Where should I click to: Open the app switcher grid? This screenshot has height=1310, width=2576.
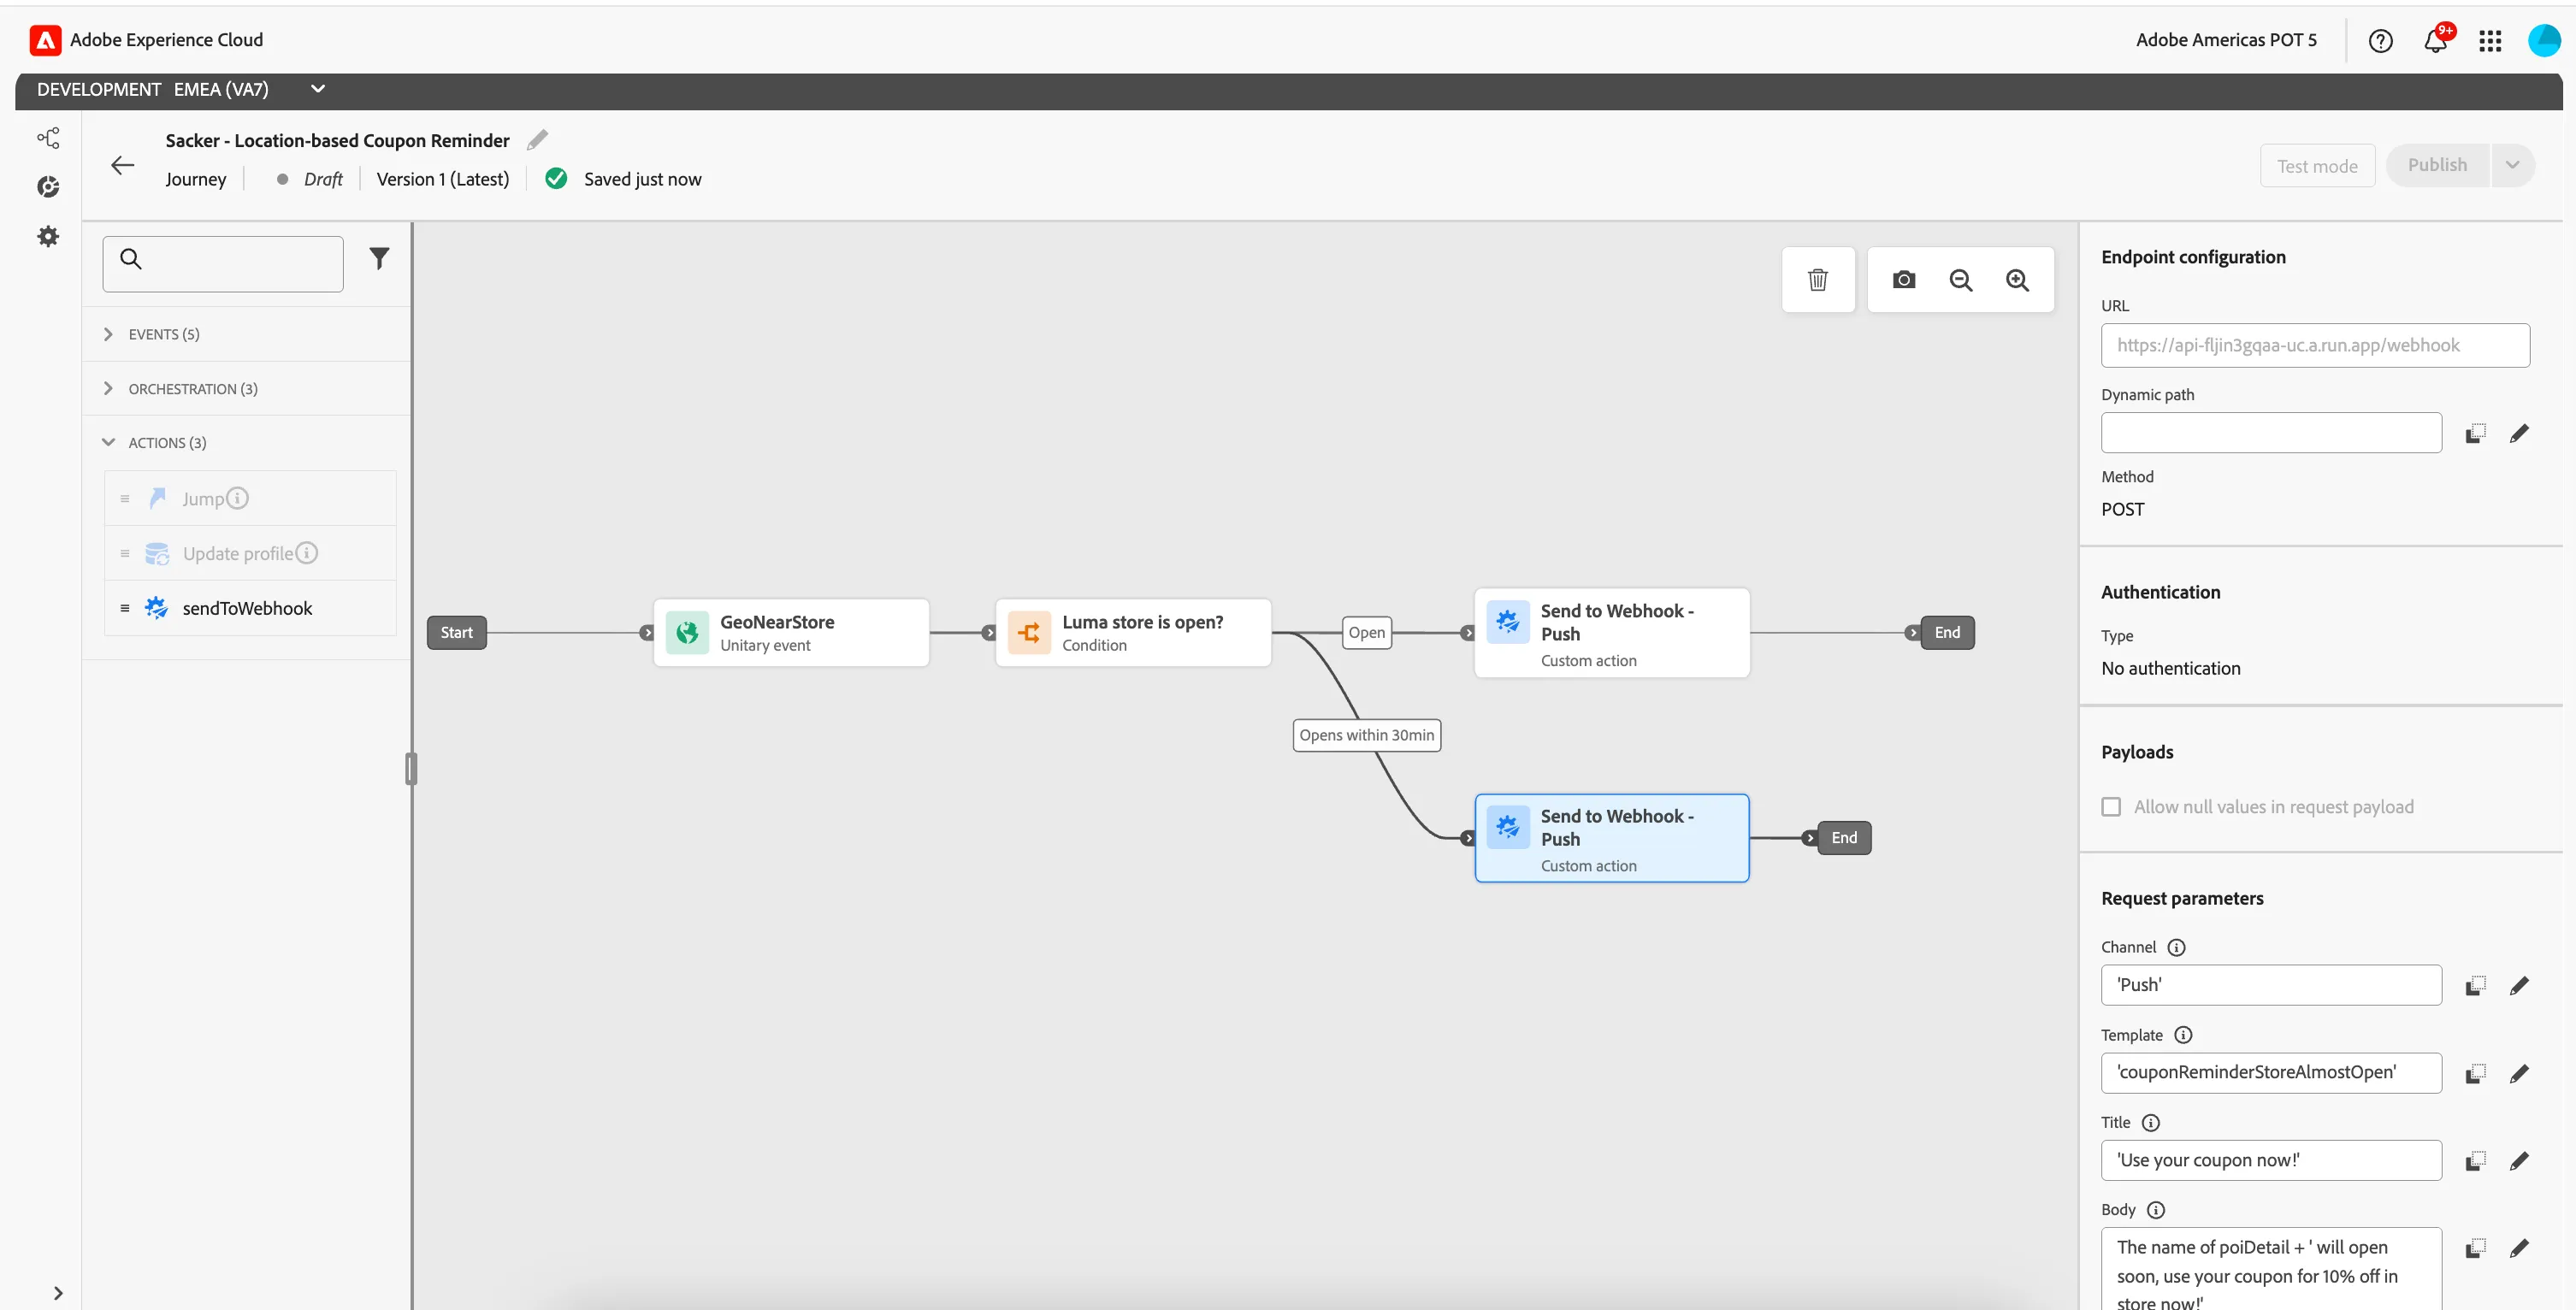click(x=2490, y=40)
